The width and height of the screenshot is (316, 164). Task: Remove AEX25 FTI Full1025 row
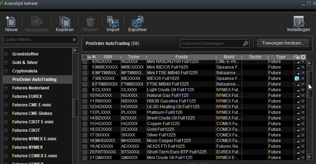303,146
